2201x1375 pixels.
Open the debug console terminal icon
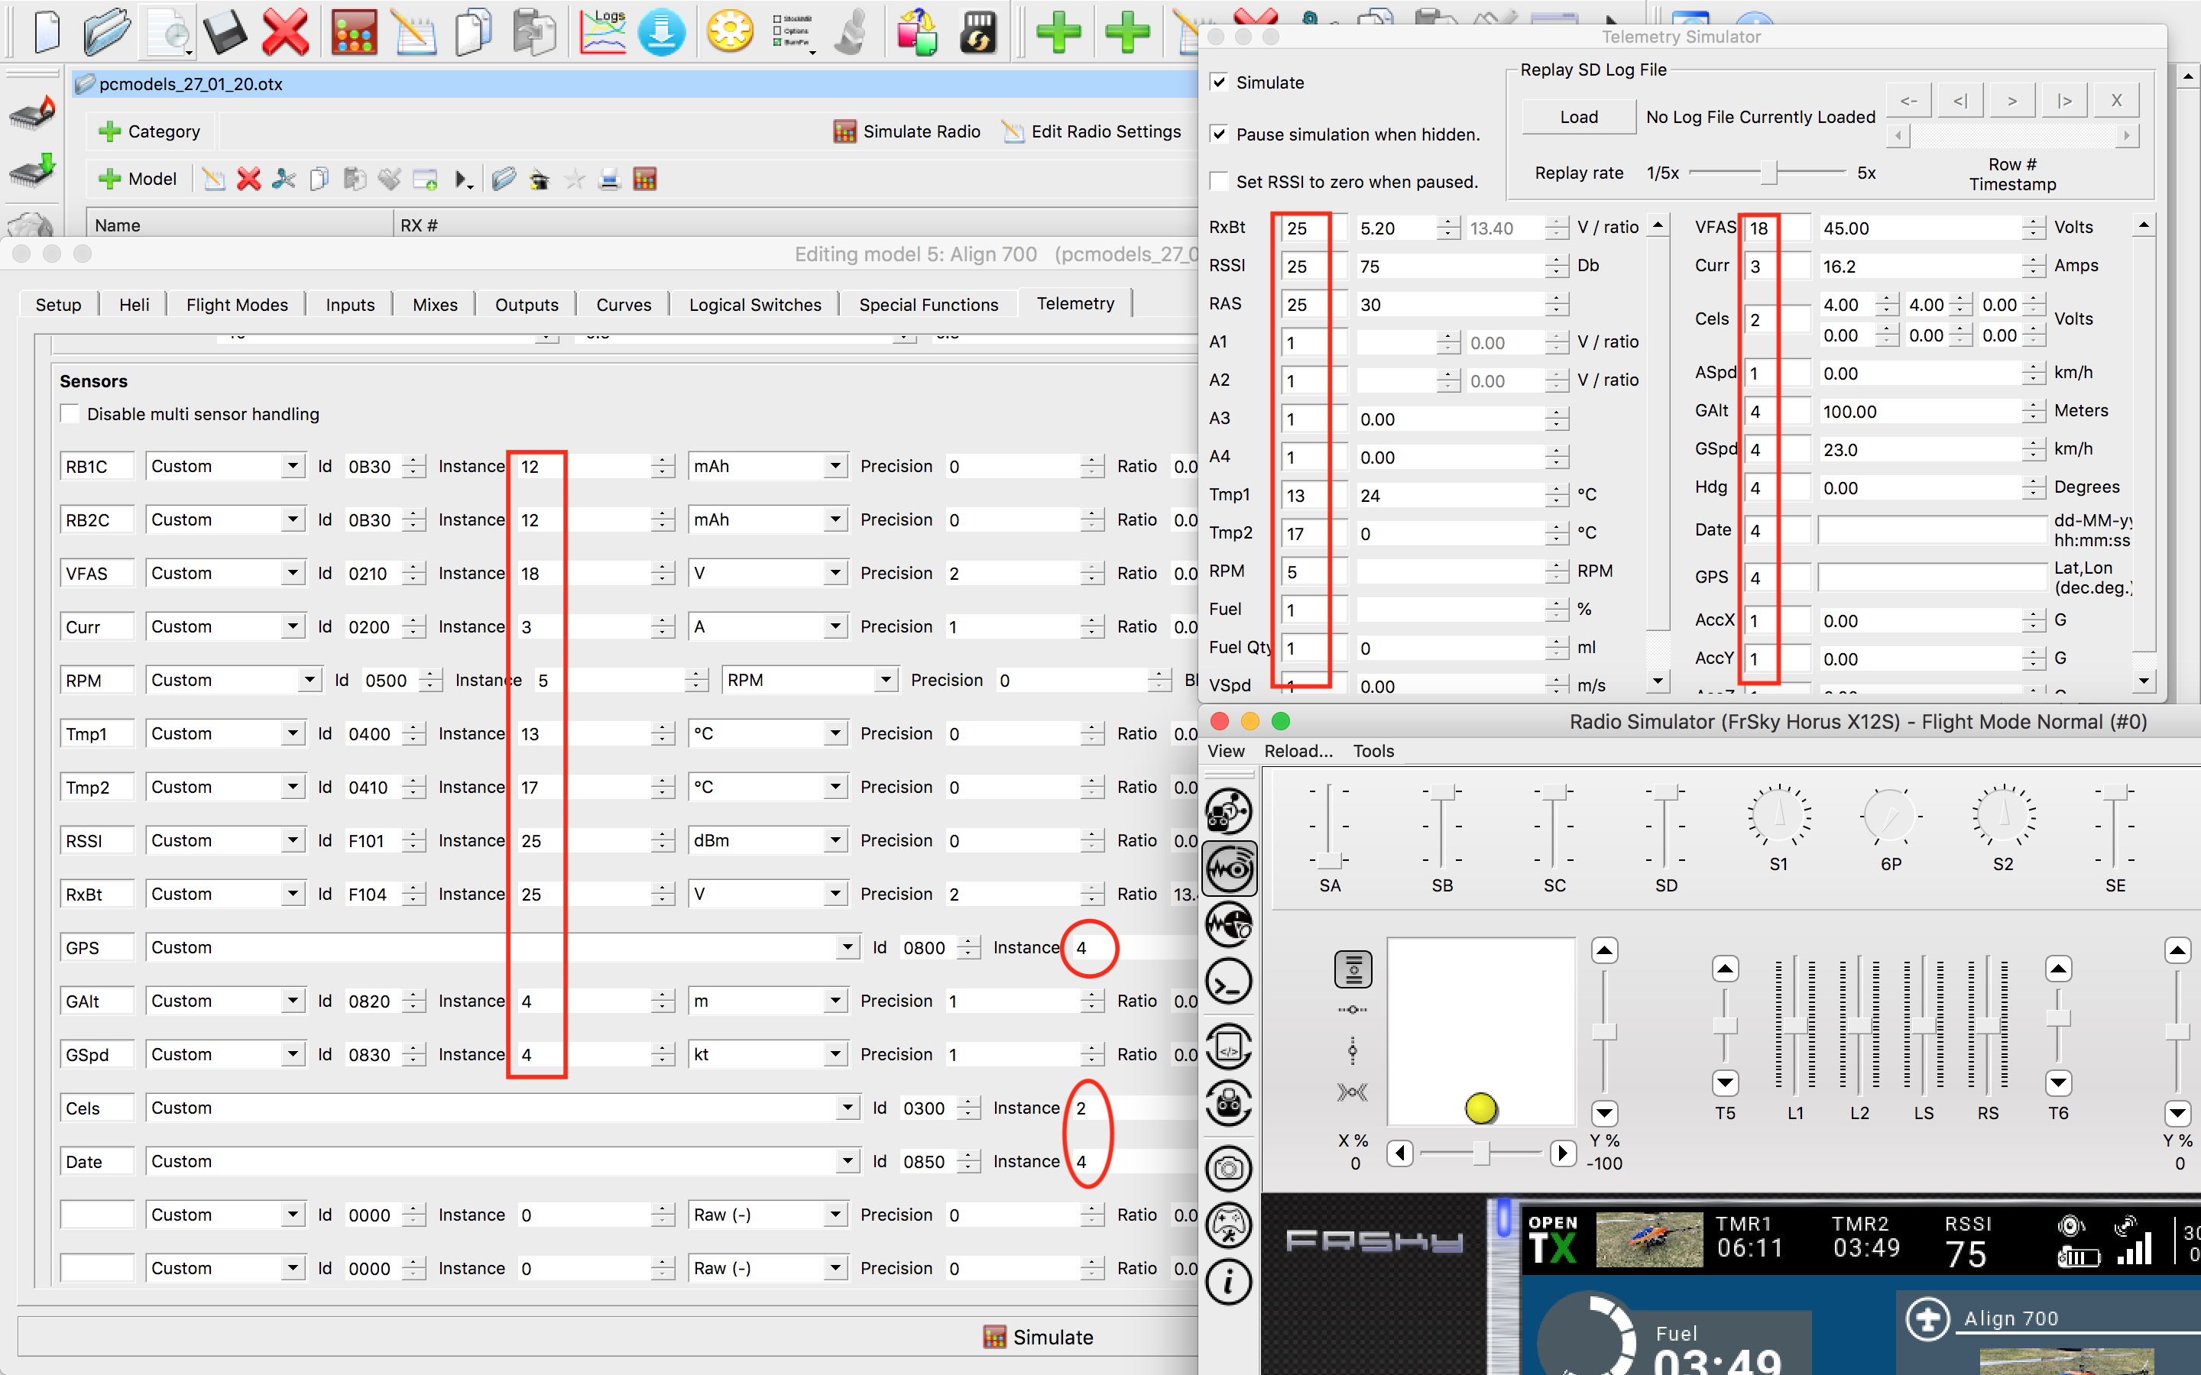[1230, 980]
